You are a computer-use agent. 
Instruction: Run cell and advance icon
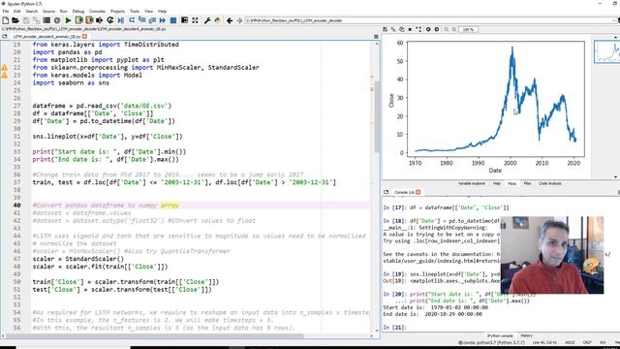(x=89, y=20)
